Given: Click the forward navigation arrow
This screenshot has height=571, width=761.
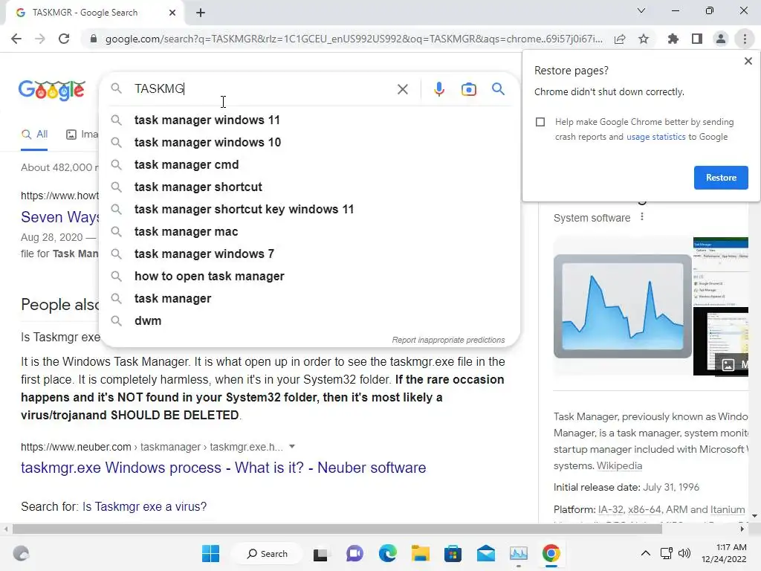Looking at the screenshot, I should click(x=40, y=39).
